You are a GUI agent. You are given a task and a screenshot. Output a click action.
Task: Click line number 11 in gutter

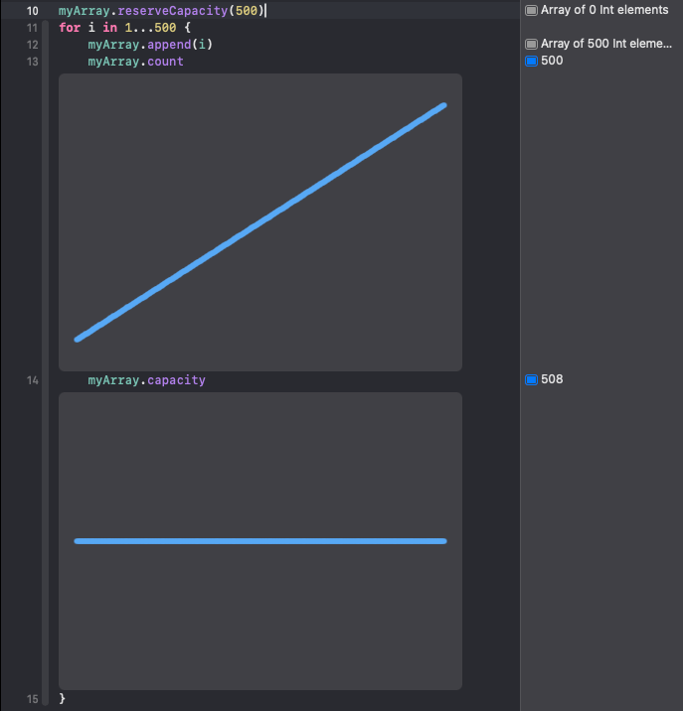32,28
